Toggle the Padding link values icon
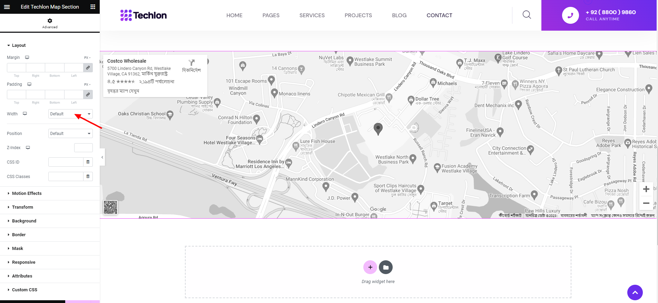 (88, 95)
